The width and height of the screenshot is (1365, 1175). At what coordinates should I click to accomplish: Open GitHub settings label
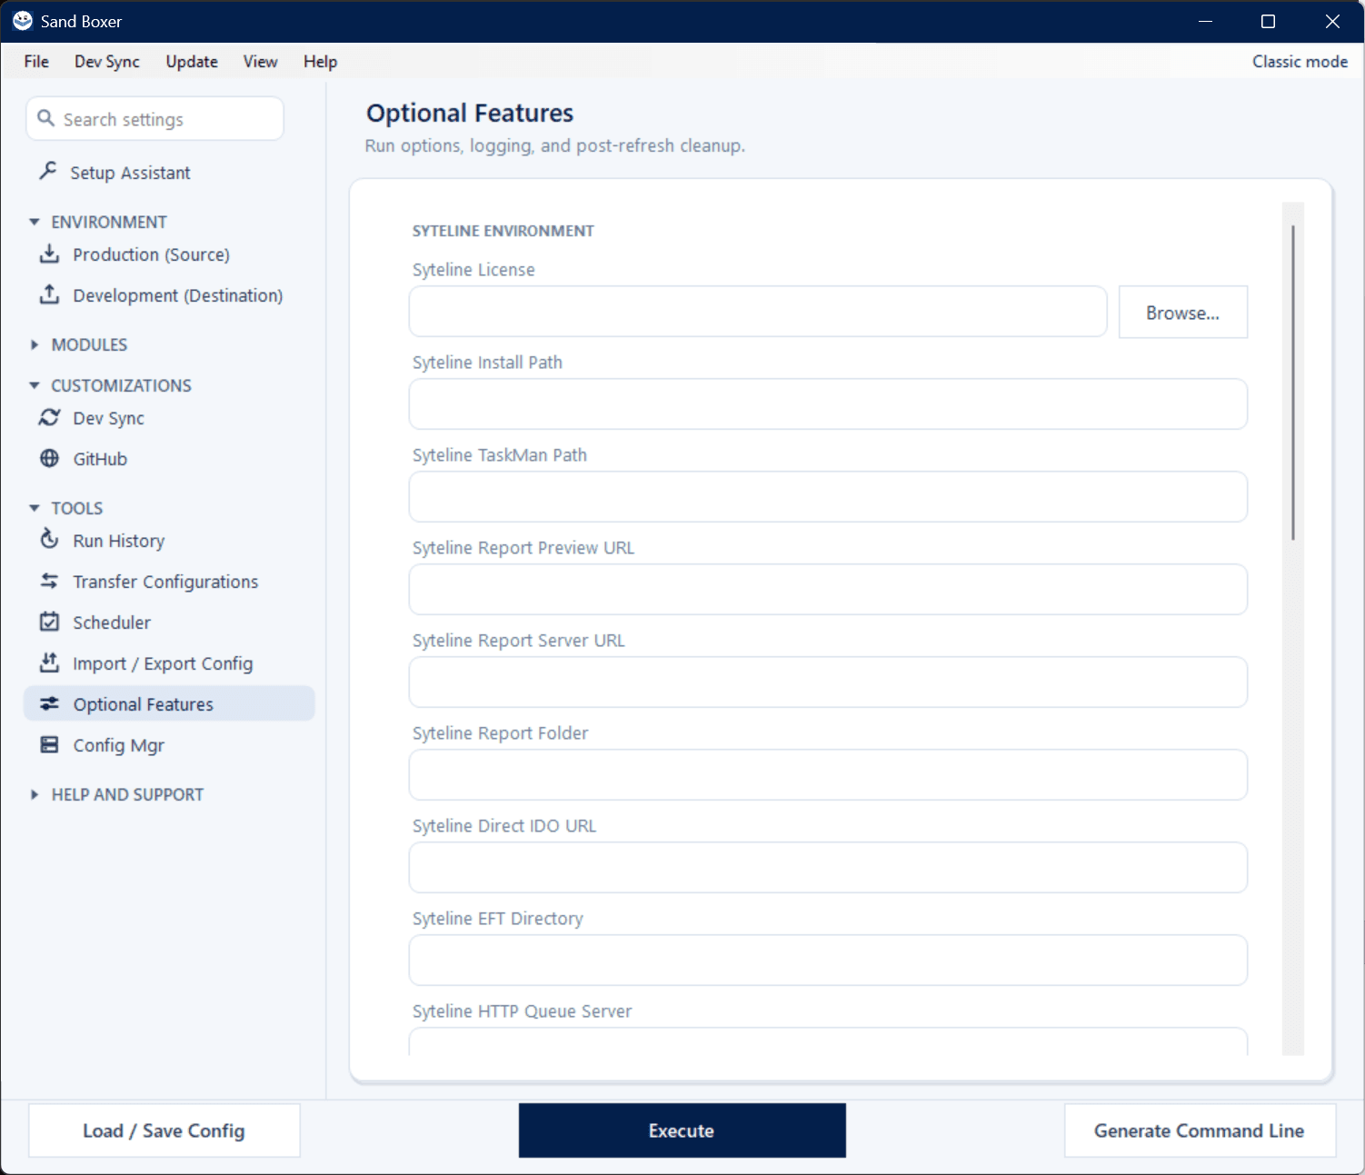click(100, 459)
